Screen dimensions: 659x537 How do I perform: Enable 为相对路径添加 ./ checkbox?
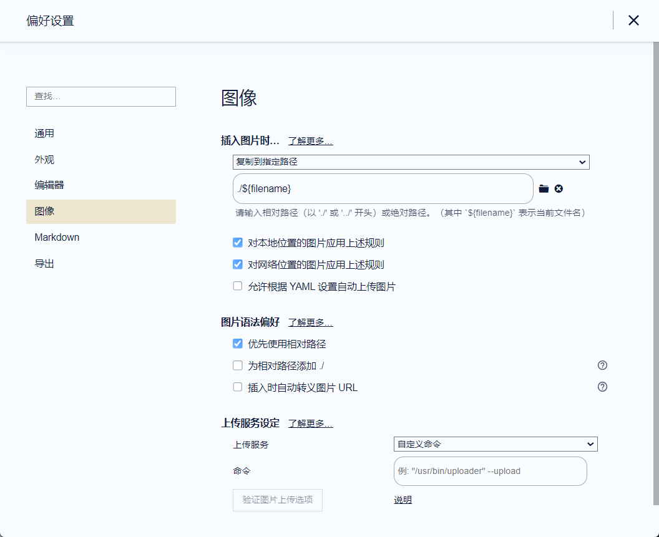(x=238, y=365)
